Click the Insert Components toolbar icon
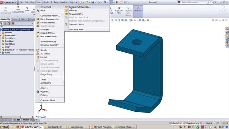 18,10
